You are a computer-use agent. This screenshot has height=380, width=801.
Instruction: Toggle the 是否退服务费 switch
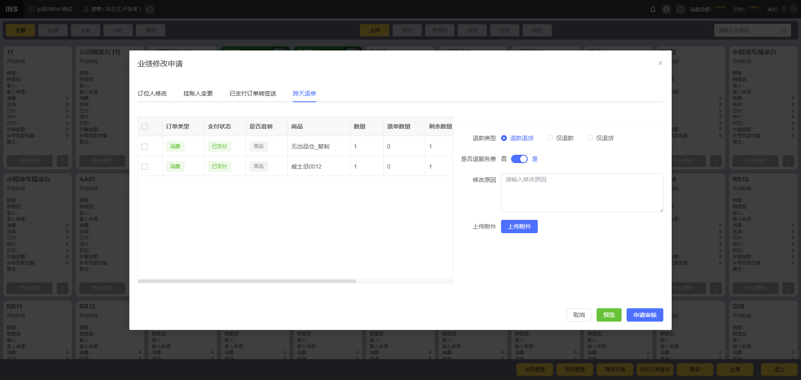(519, 159)
